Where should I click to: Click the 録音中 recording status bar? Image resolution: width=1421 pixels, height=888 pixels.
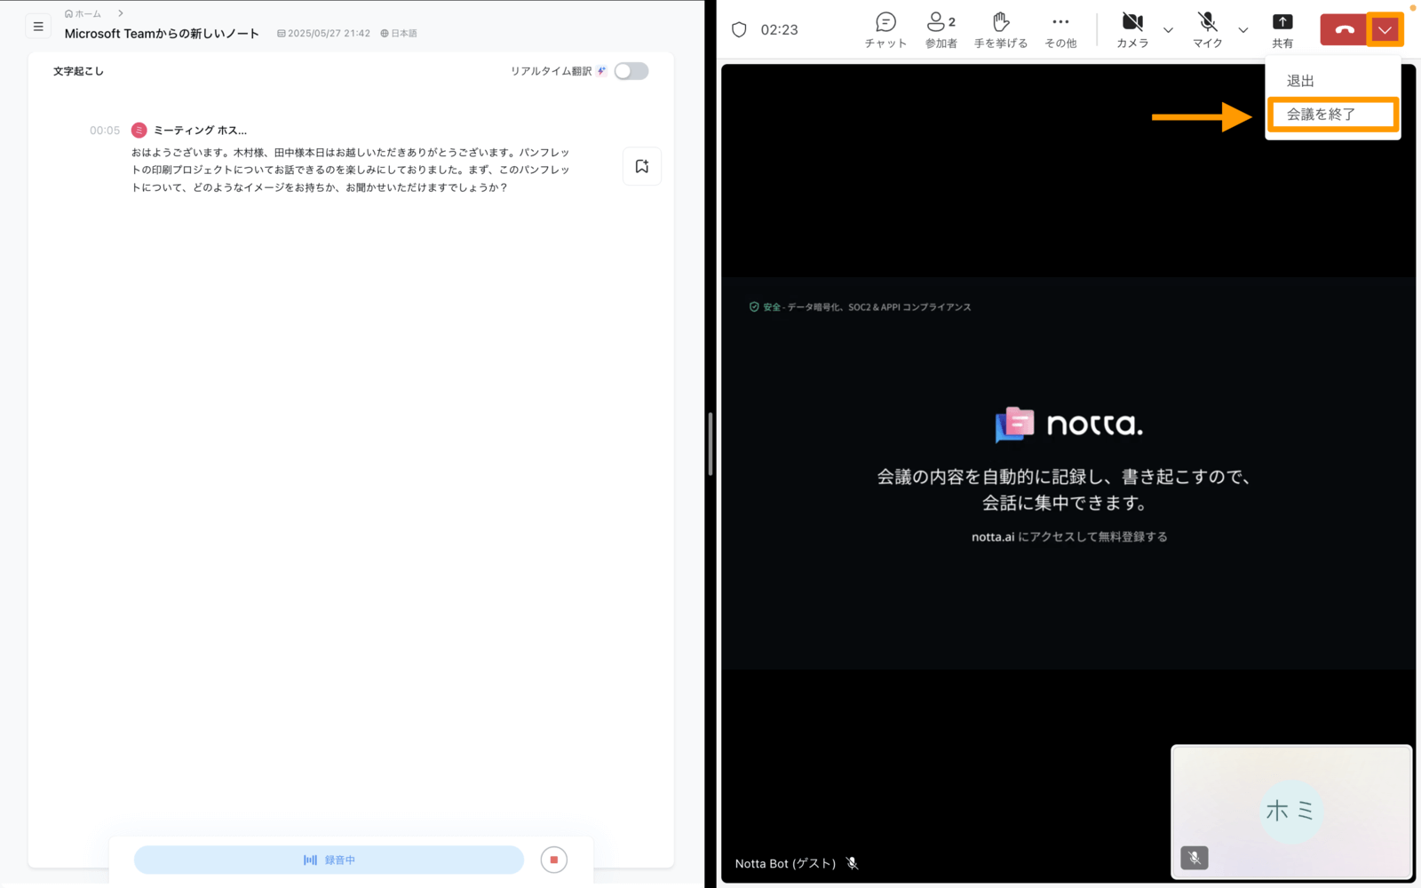329,860
